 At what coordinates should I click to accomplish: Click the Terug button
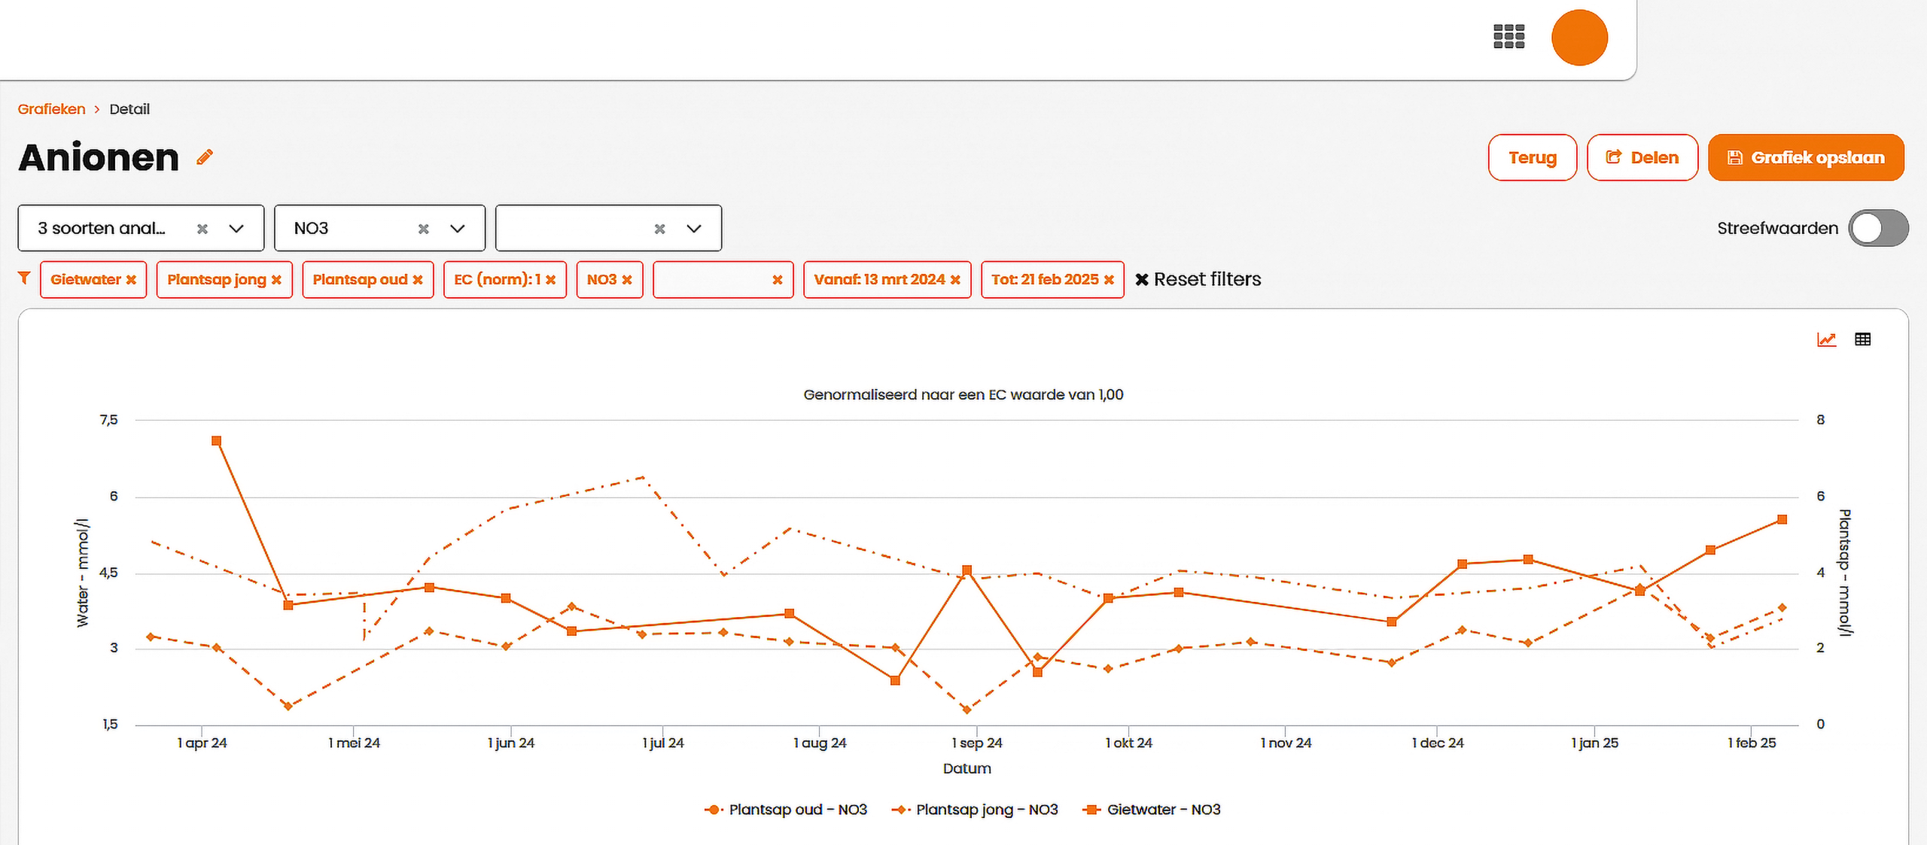pyautogui.click(x=1532, y=158)
